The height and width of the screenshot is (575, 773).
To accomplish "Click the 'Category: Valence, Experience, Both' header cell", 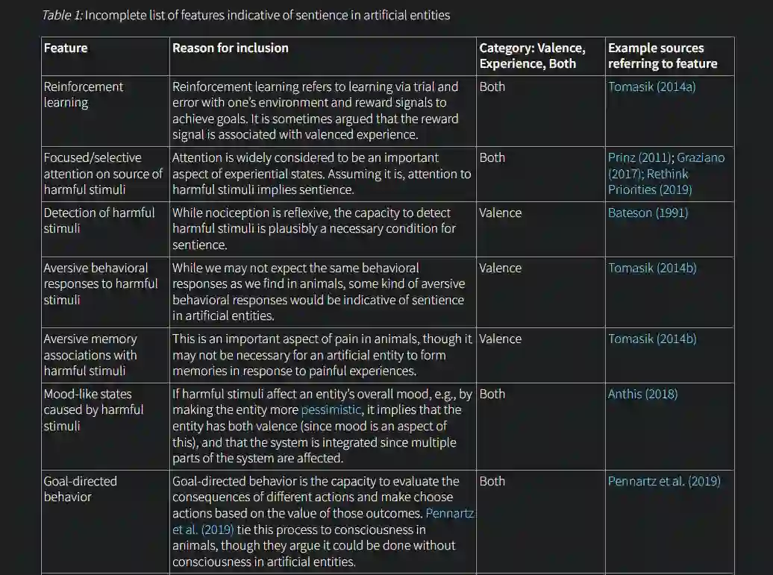I will (x=532, y=56).
